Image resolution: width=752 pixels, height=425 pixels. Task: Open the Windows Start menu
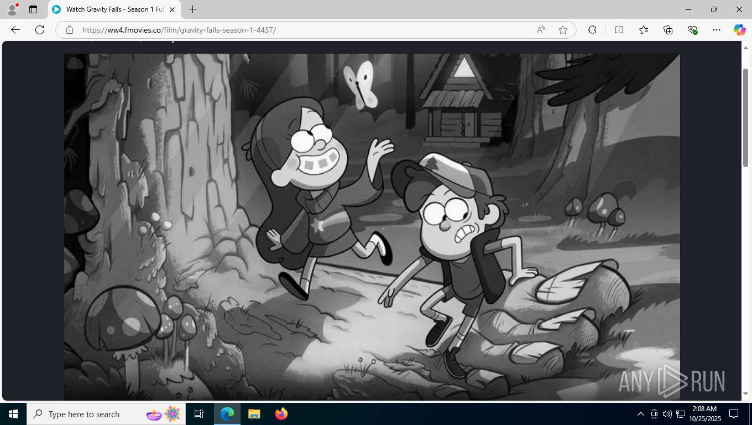13,414
